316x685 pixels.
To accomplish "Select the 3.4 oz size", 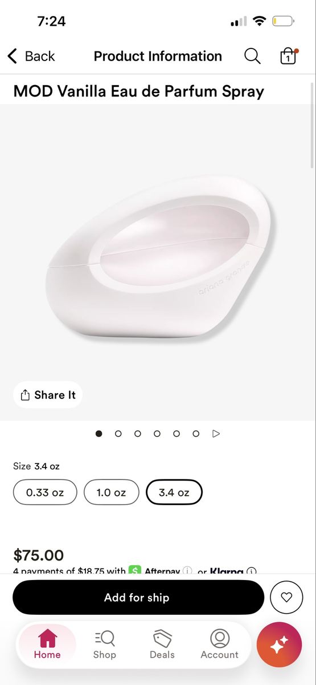I will pos(174,492).
